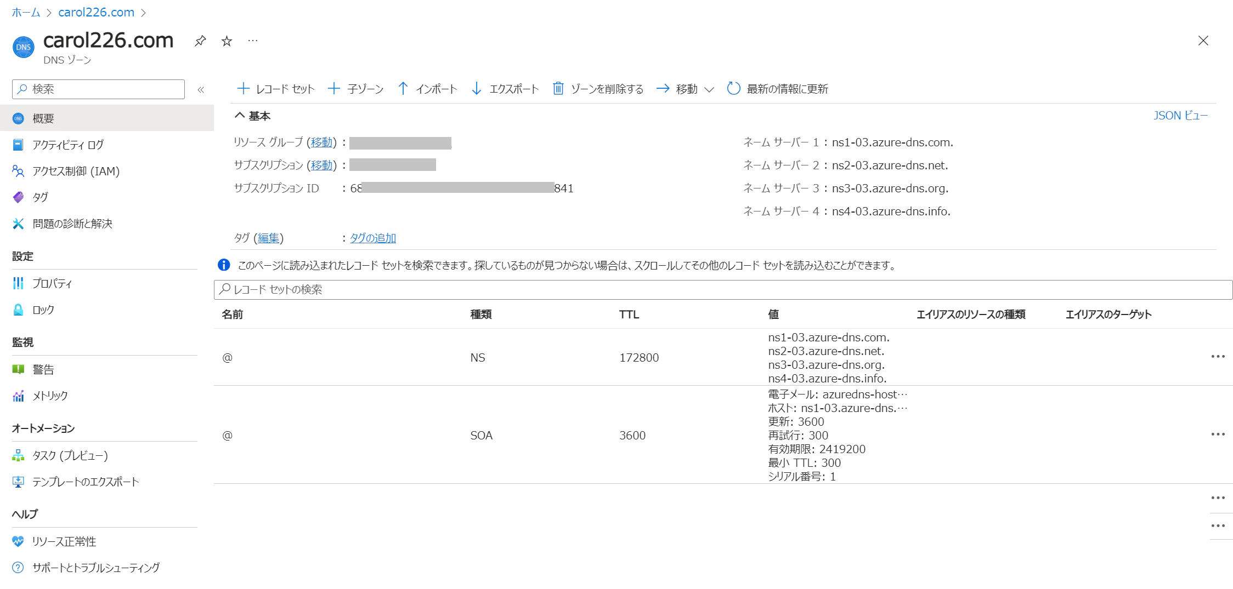Click ネーム サーバー 4 value ns4-03.azure-dns.info.

891,211
